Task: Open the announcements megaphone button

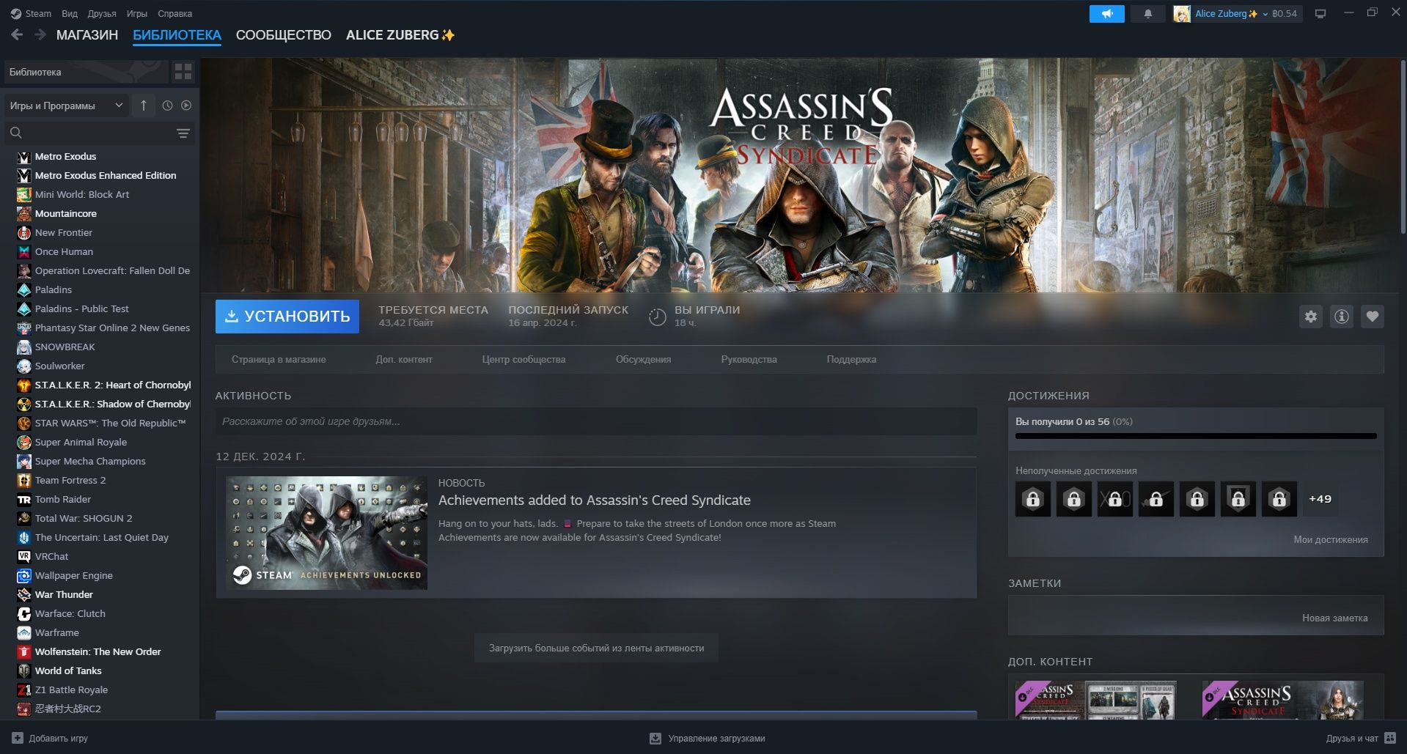Action: [x=1107, y=13]
